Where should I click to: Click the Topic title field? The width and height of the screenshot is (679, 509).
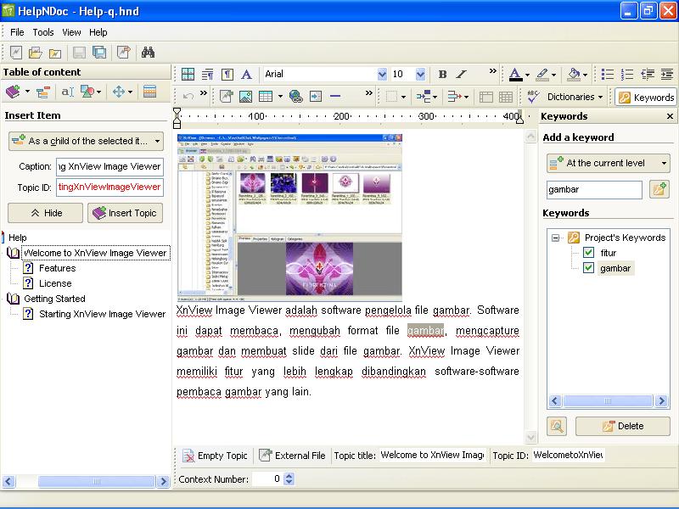point(433,456)
